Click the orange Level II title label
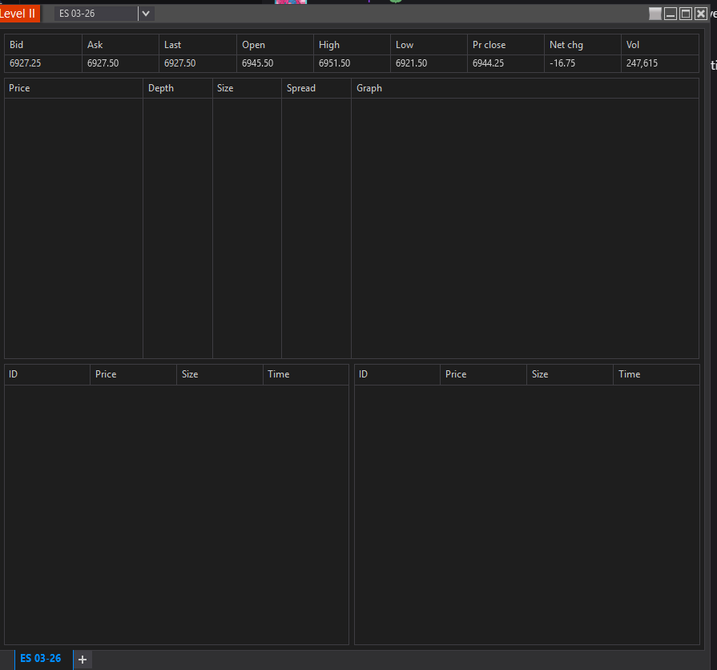Viewport: 717px width, 670px height. (18, 14)
